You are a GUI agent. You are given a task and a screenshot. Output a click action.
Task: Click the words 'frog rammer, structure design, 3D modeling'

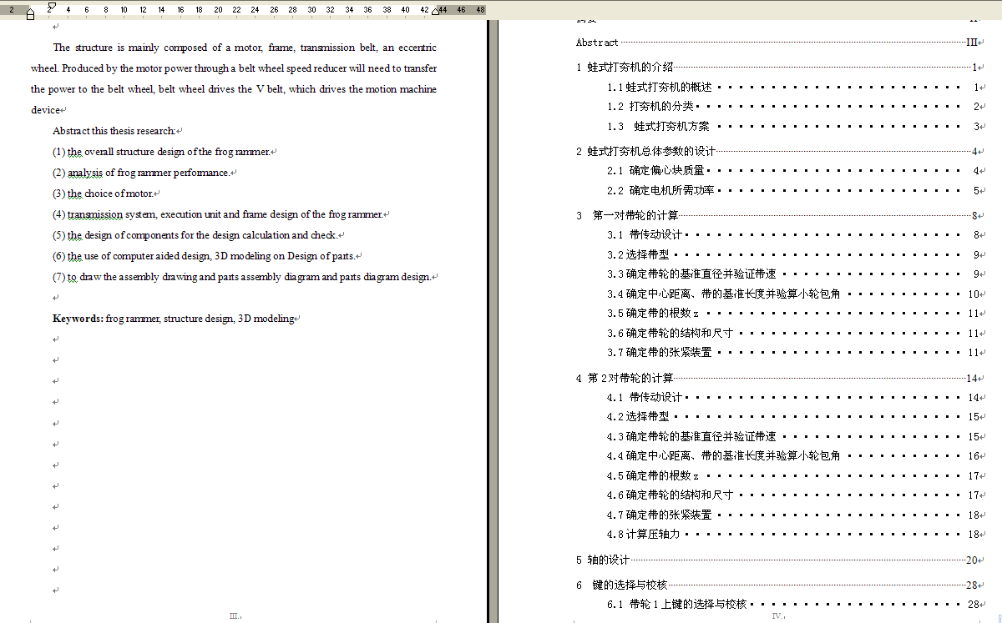200,319
